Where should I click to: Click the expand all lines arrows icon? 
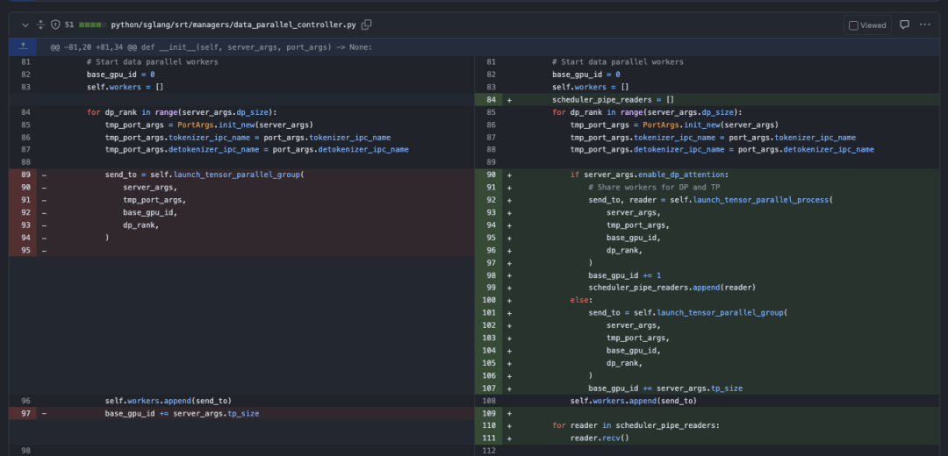40,25
